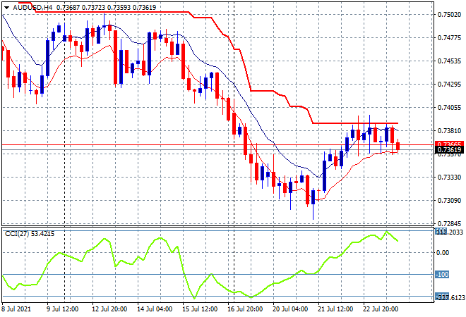
Task: Pick the 0.72845 price axis label
Action: coord(449,223)
